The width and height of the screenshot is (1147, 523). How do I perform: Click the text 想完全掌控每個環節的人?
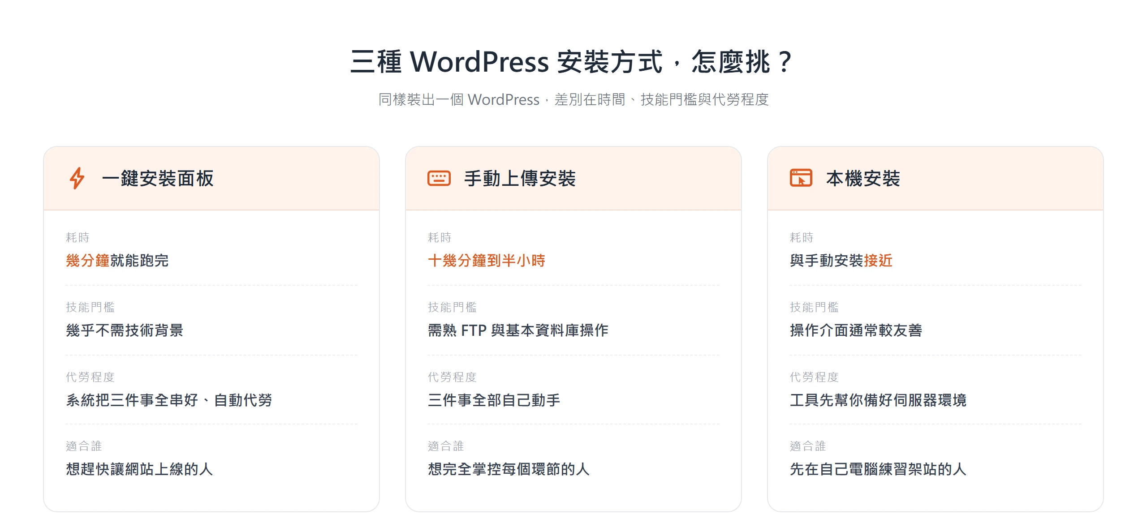click(x=509, y=469)
